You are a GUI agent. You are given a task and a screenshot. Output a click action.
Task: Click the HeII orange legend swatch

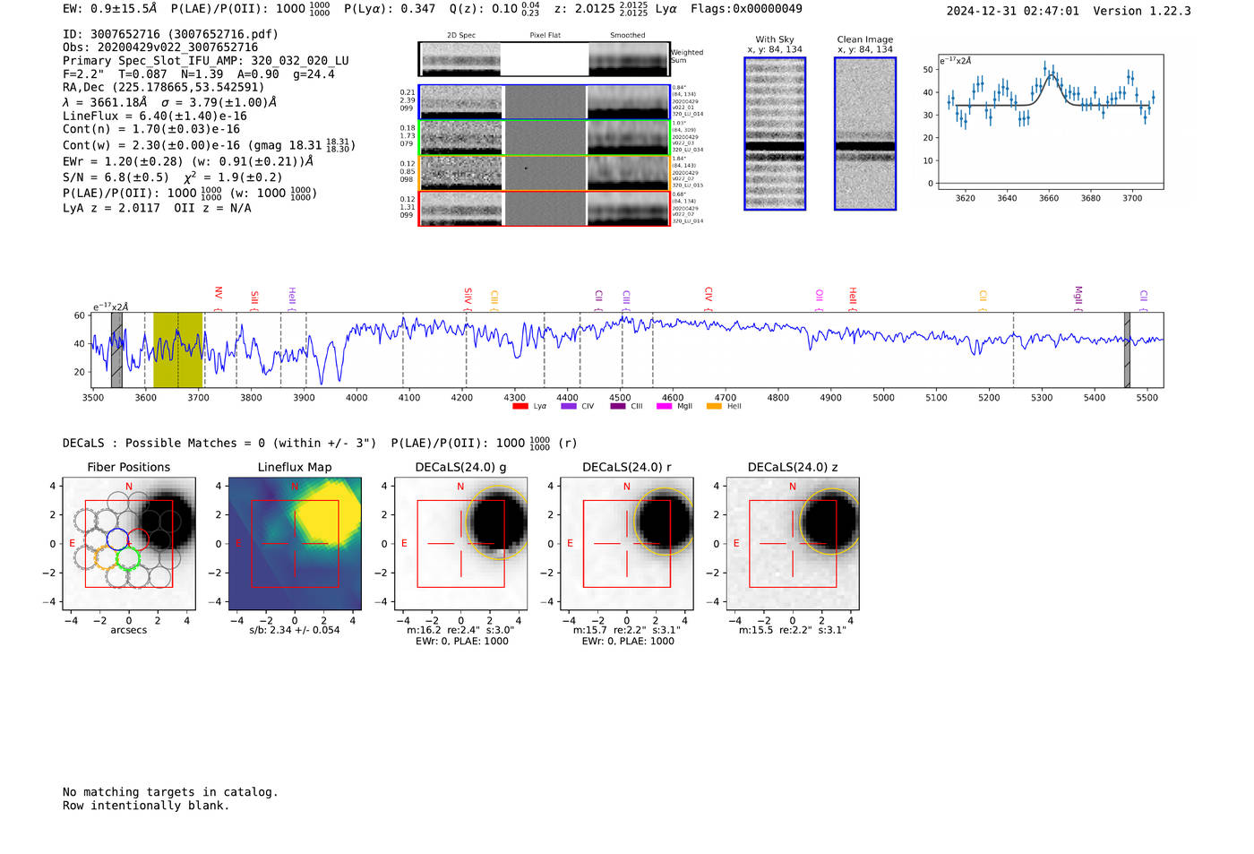(714, 406)
